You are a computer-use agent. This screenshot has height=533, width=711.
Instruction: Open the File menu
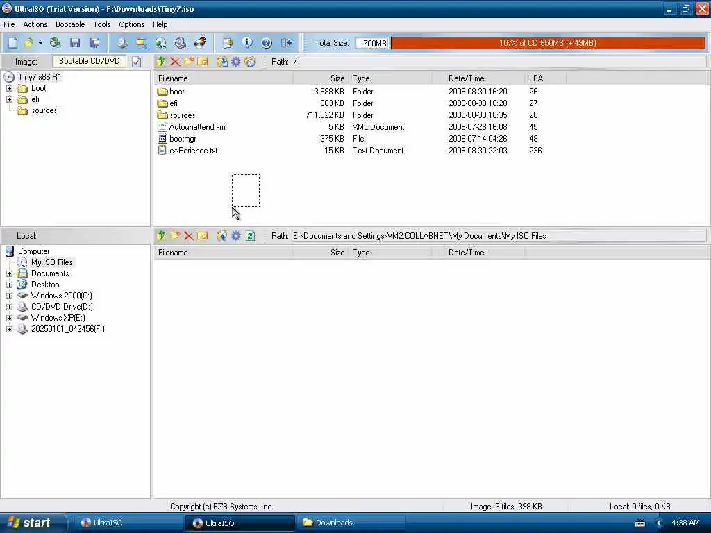(x=9, y=24)
